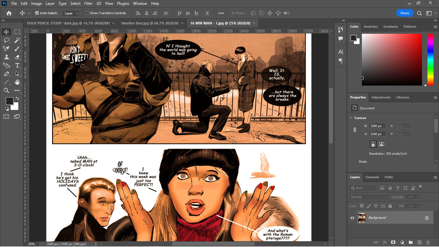Screen dimensions: 439x247
Task: Toggle the Auto-Select checkbox
Action: pos(37,13)
